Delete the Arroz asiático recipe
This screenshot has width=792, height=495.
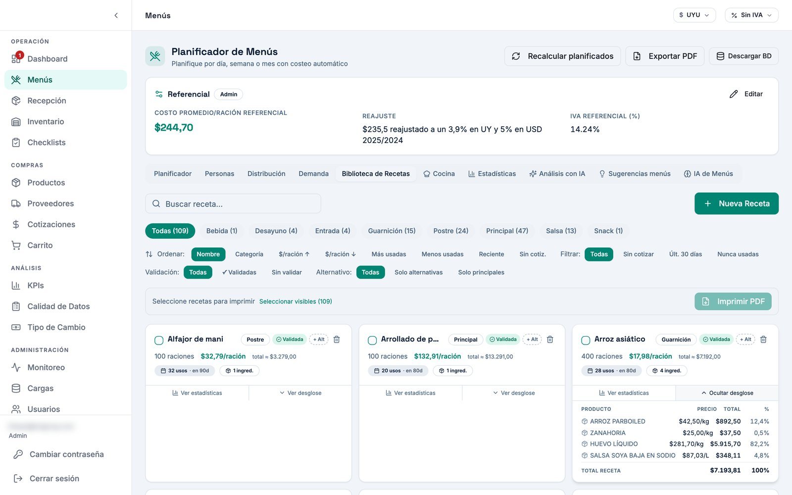click(763, 340)
